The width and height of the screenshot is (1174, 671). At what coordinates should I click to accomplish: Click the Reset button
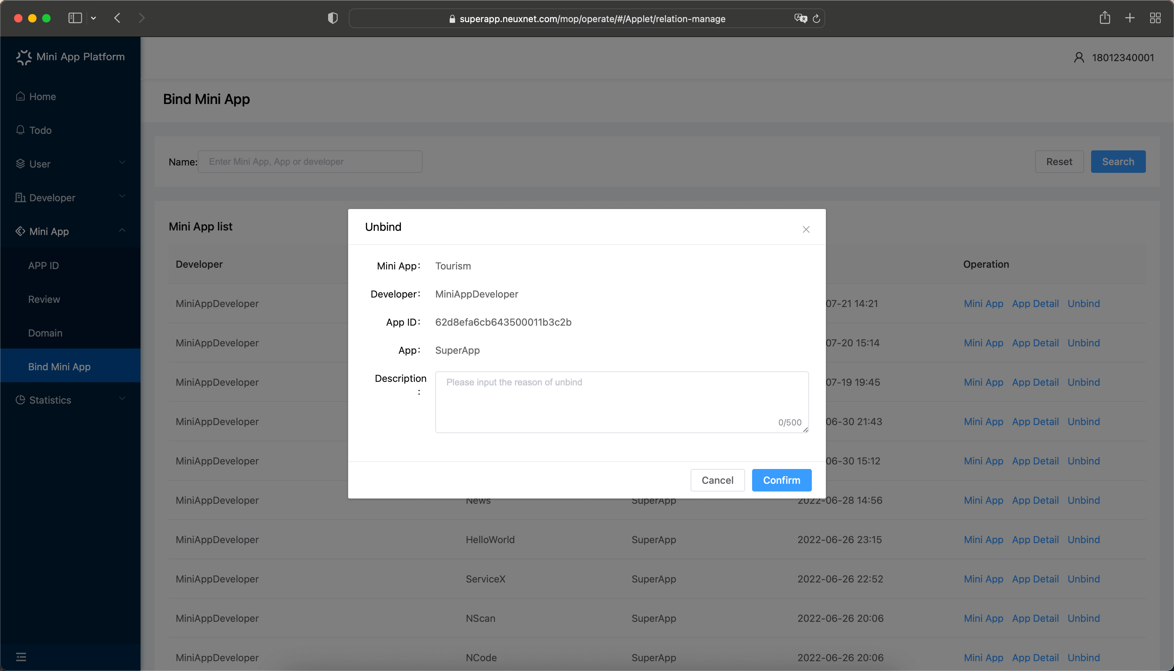[1059, 162]
